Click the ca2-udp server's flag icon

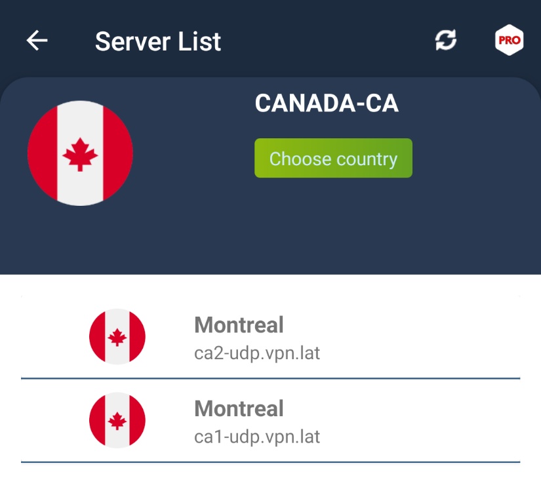(117, 337)
